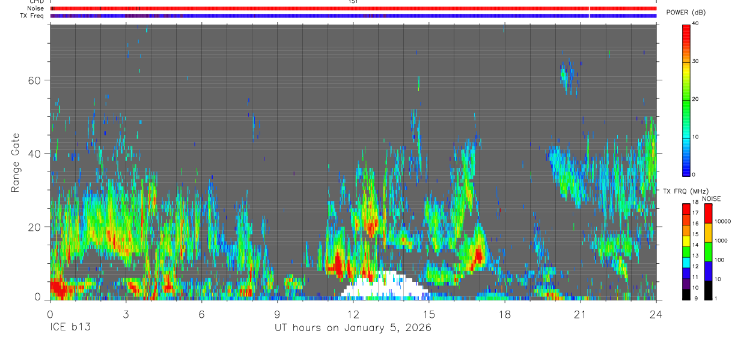Click the TX FRQ 16 label
738x340 pixels.
point(695,225)
